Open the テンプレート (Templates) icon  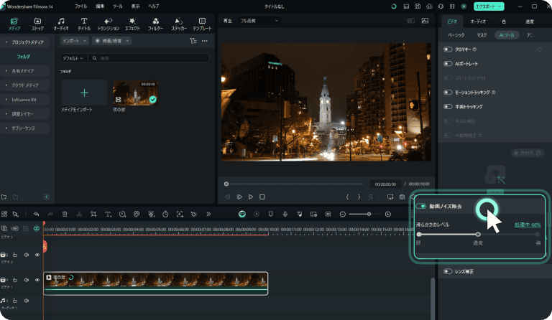tap(202, 24)
